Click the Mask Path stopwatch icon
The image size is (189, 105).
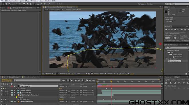[x=19, y=99]
